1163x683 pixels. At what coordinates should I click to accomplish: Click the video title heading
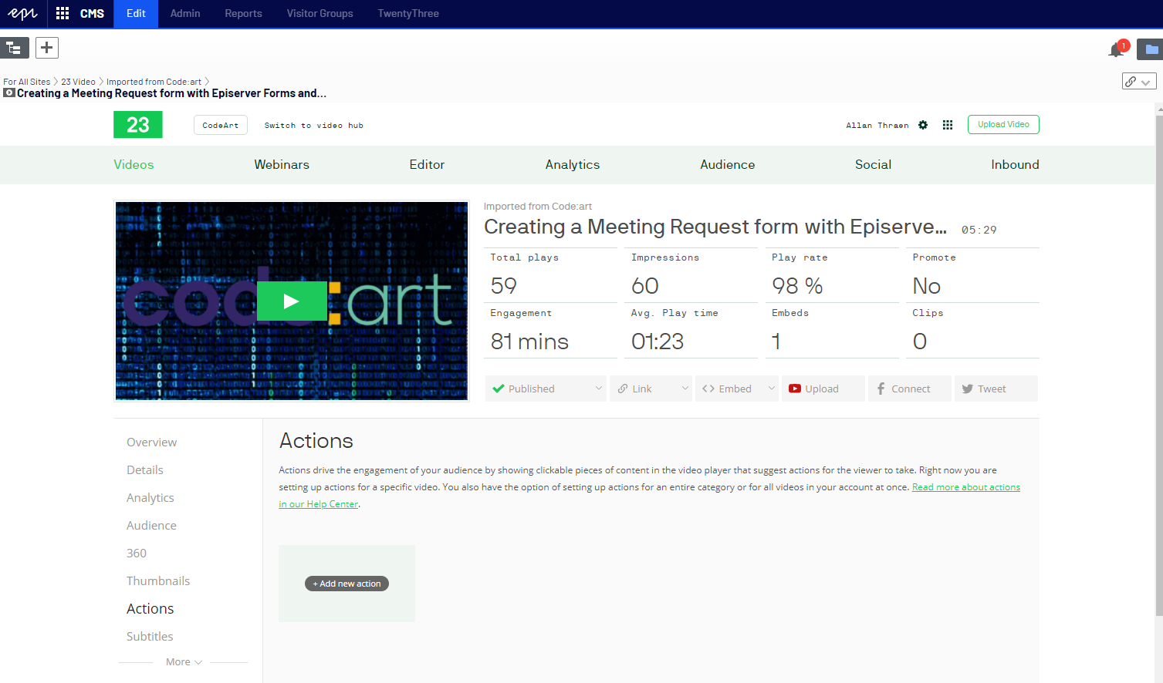(x=715, y=227)
